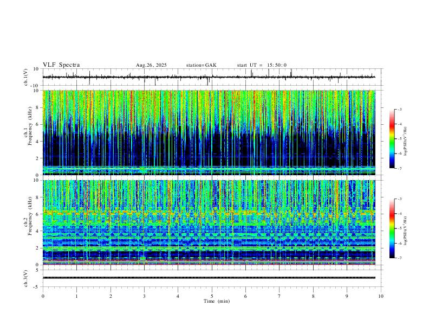Click the 'Time (min)' axis label
Viewport: 429px width, 332px height.
click(217, 301)
